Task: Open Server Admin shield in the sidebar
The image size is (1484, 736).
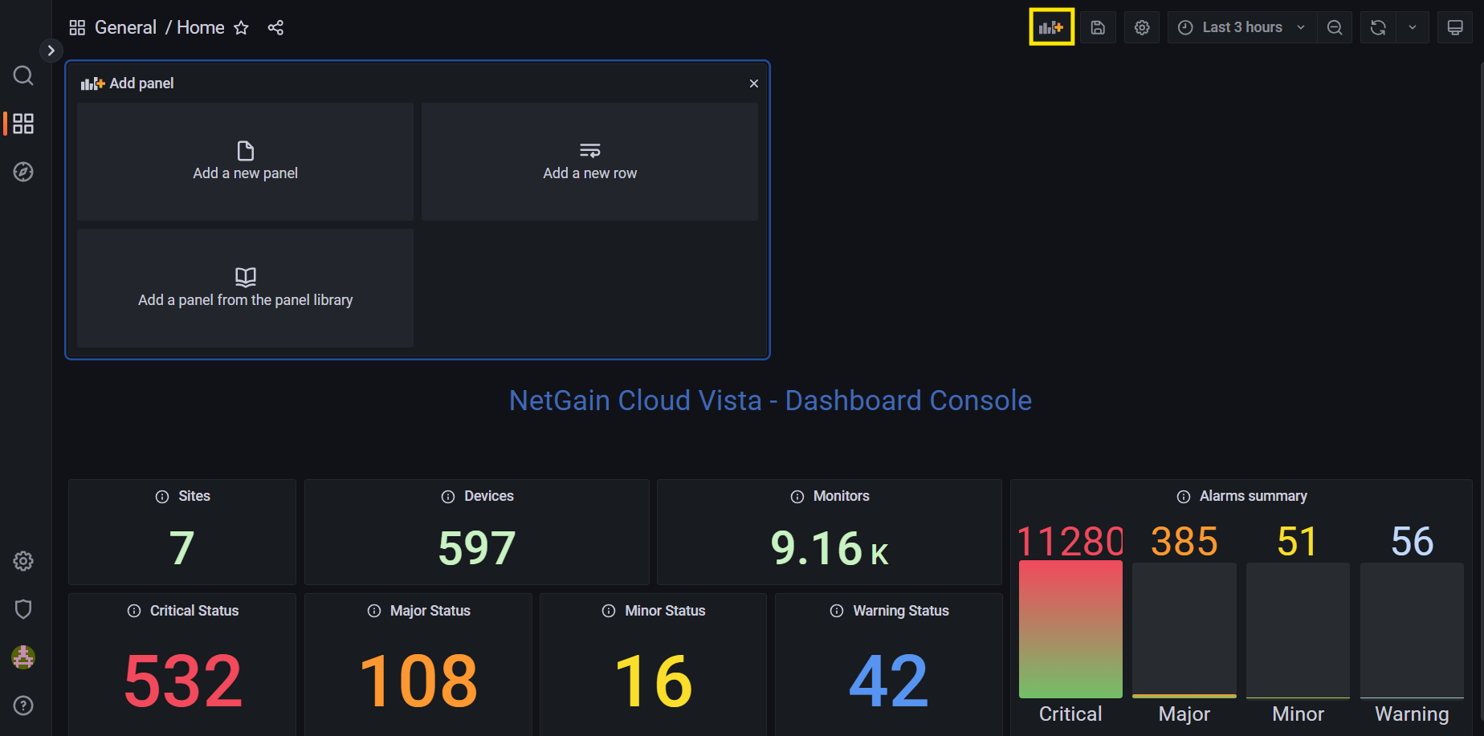Action: 23,609
